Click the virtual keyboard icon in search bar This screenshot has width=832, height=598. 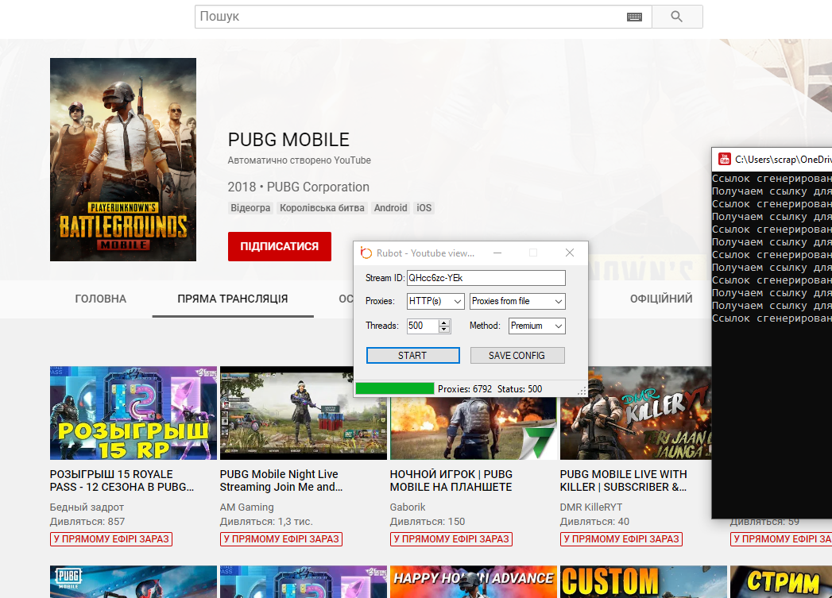click(x=634, y=17)
